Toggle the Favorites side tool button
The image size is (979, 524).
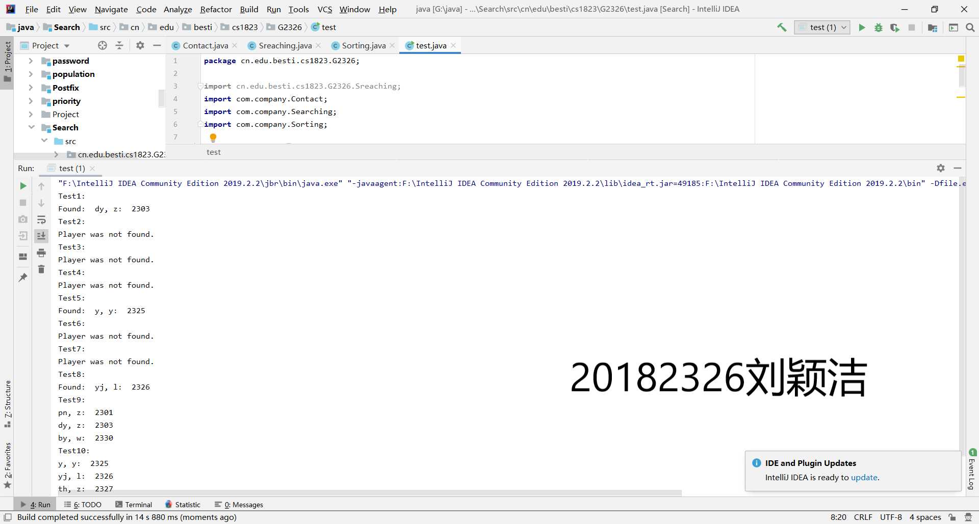point(7,465)
